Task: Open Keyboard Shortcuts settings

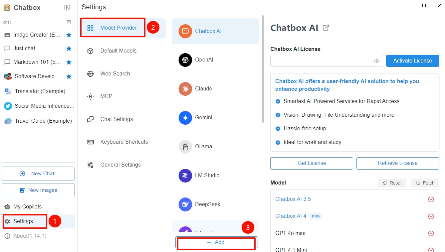Action: (x=123, y=142)
